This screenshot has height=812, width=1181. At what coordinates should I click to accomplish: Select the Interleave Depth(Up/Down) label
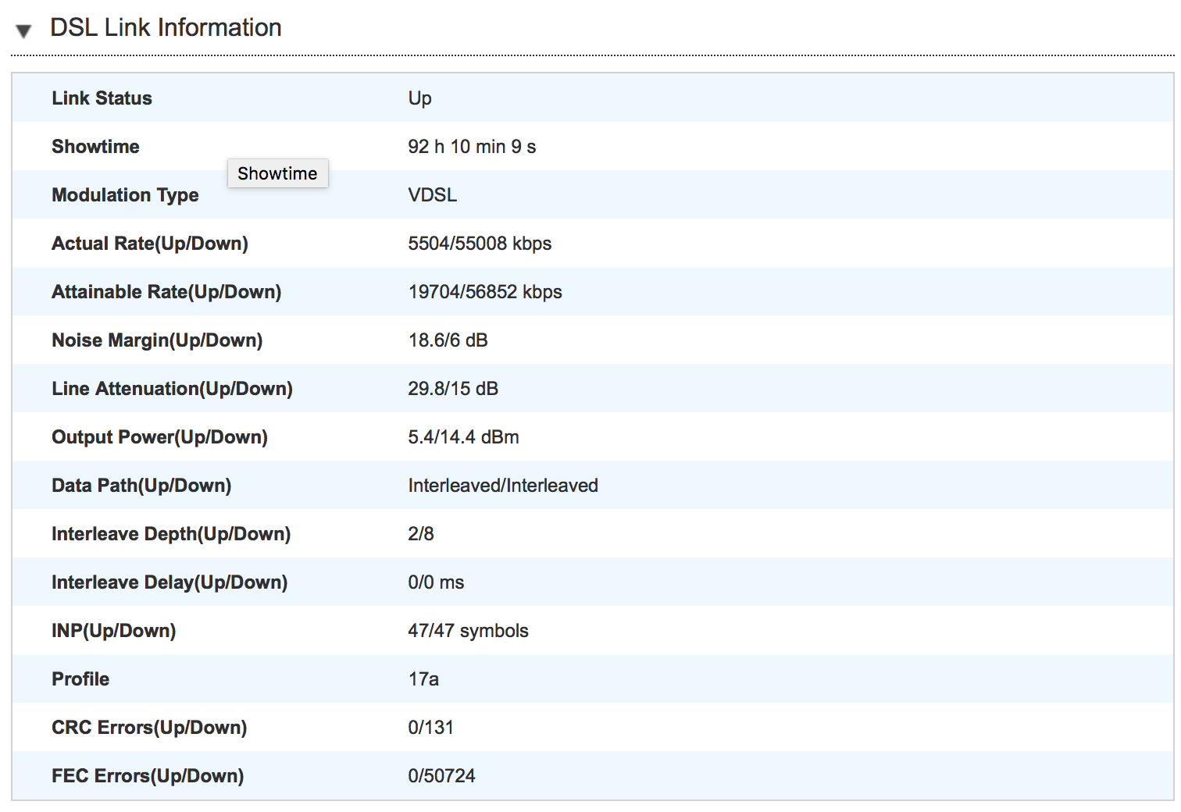pyautogui.click(x=170, y=534)
